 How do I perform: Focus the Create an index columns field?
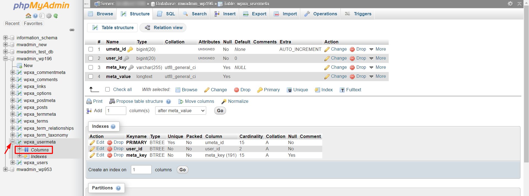(141, 170)
